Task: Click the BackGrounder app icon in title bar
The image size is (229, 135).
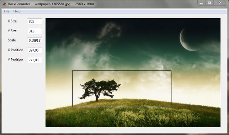Action: click(4, 4)
